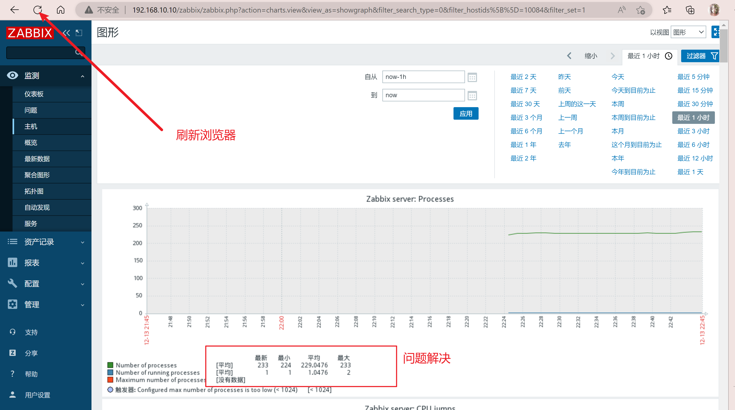Open the 支持 support page

(x=31, y=332)
